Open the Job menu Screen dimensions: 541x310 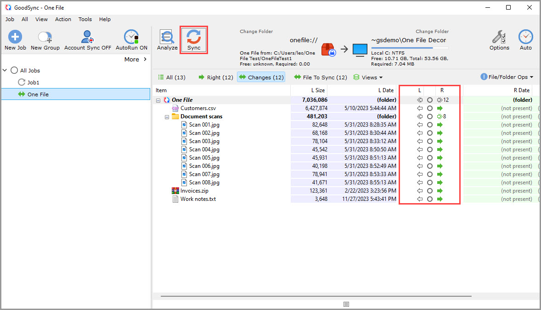click(x=10, y=19)
